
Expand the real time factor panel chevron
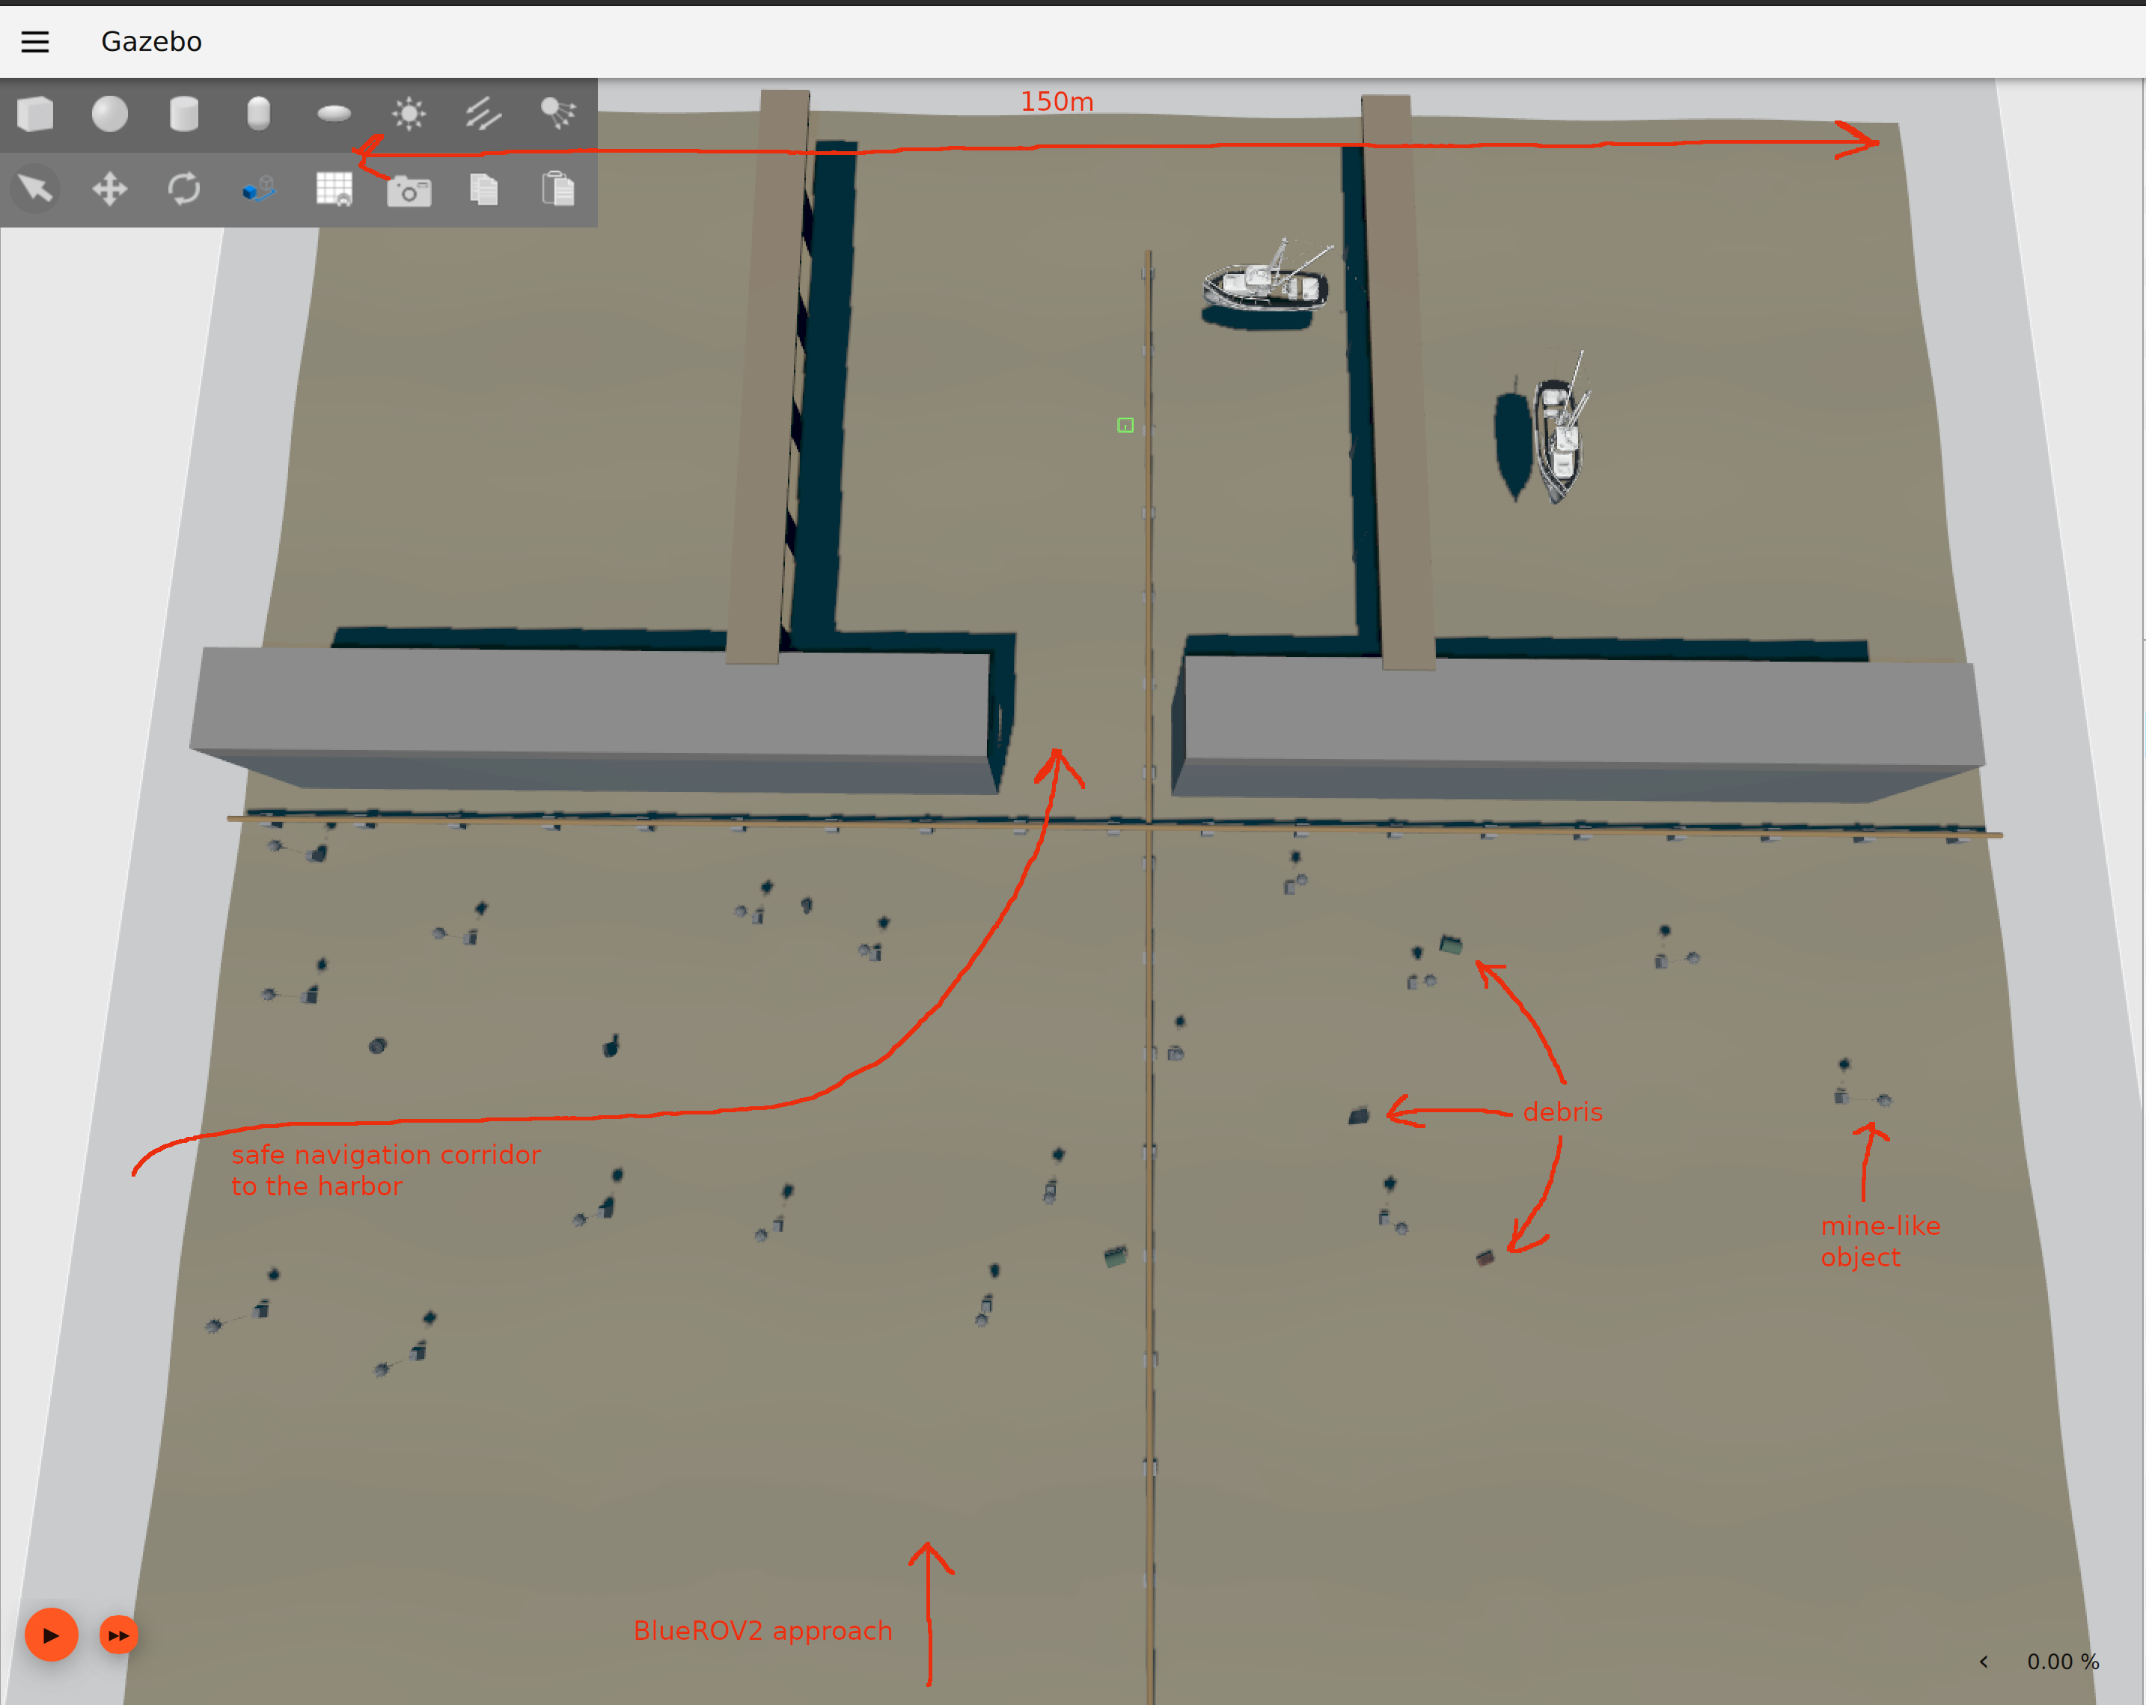click(x=1984, y=1661)
